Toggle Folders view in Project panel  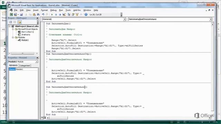[x=19, y=22]
